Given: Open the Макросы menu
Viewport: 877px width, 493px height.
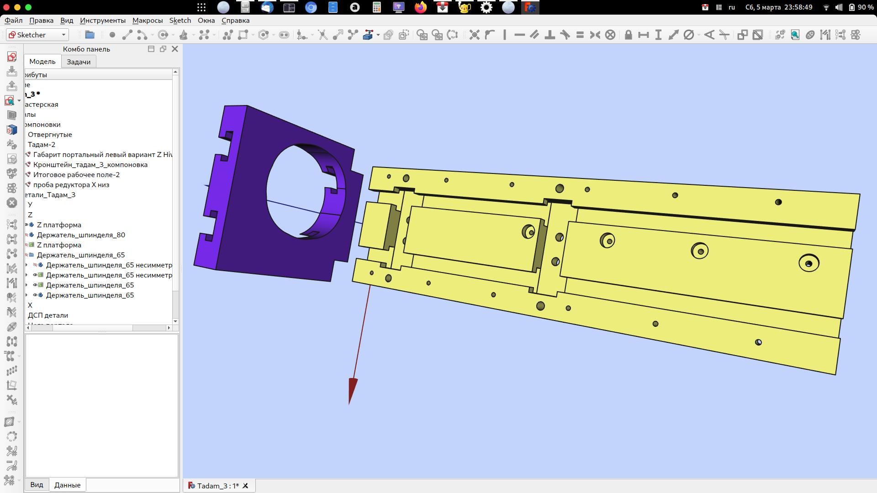Looking at the screenshot, I should [x=147, y=20].
